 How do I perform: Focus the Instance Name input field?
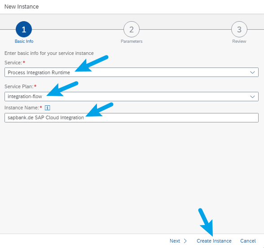[132, 117]
